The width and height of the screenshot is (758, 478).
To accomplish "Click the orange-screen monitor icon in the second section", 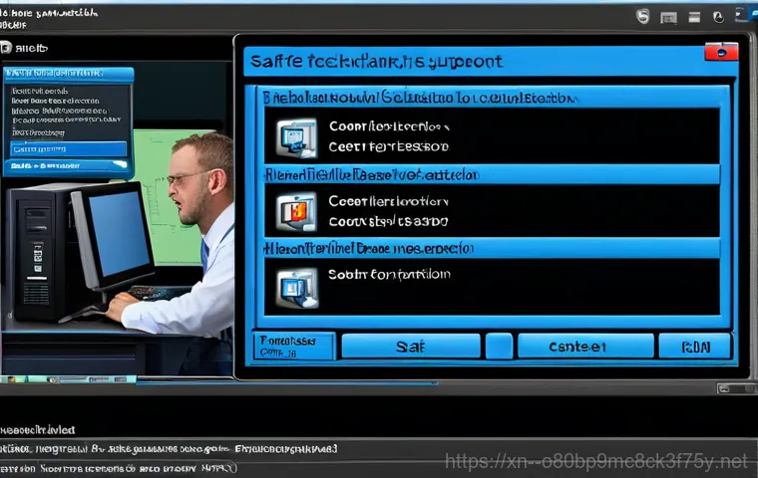I will (295, 211).
